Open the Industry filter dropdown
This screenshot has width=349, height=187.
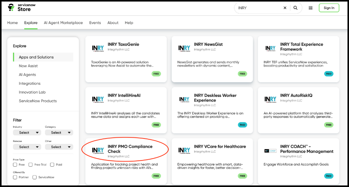(x=27, y=132)
